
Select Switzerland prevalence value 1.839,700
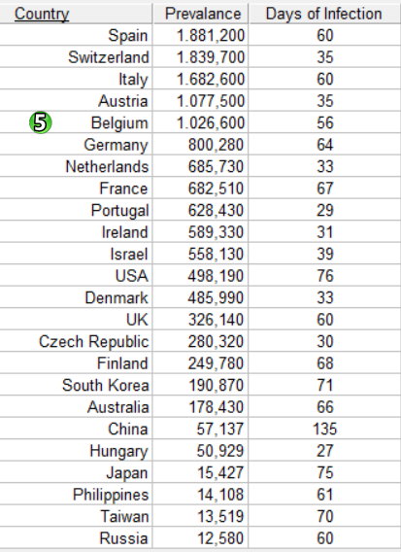pyautogui.click(x=211, y=57)
